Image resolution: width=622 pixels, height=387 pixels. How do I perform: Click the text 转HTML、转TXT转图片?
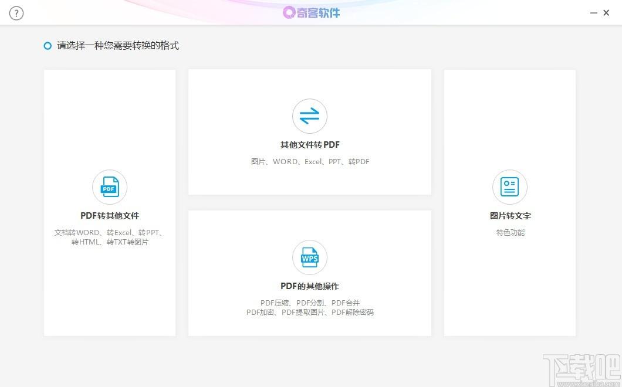[110, 242]
